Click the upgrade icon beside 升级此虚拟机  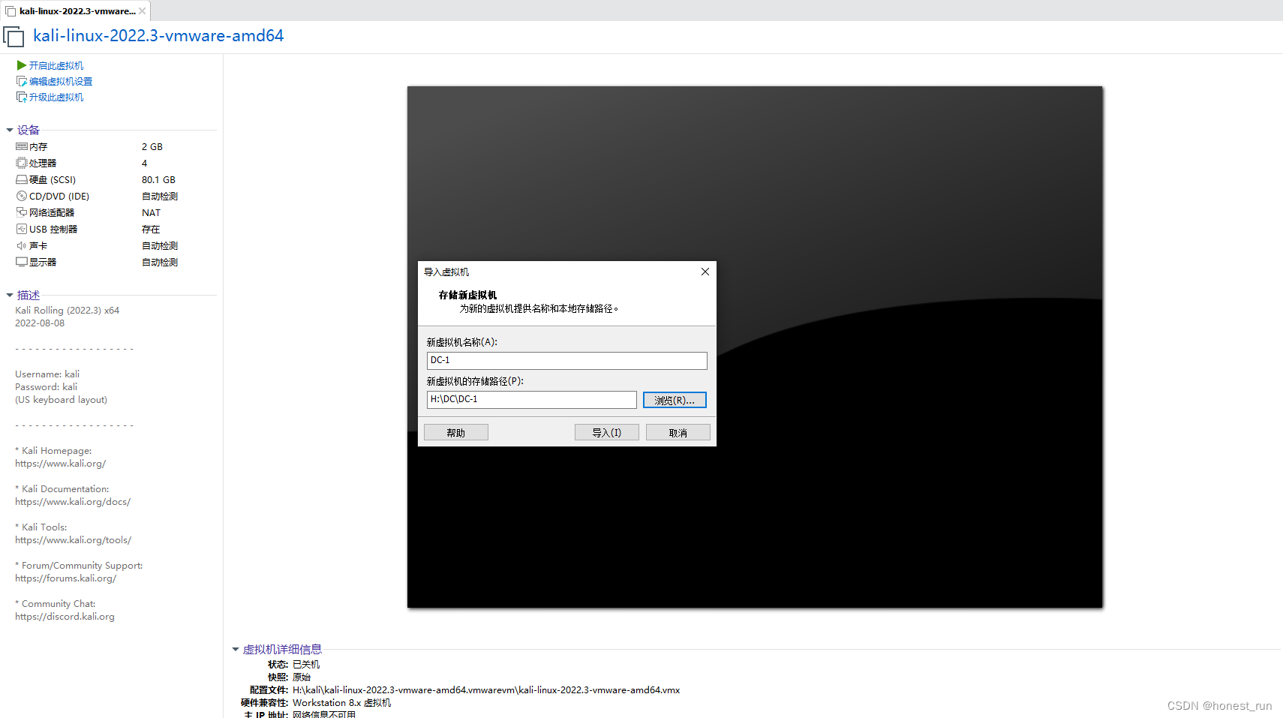point(21,97)
